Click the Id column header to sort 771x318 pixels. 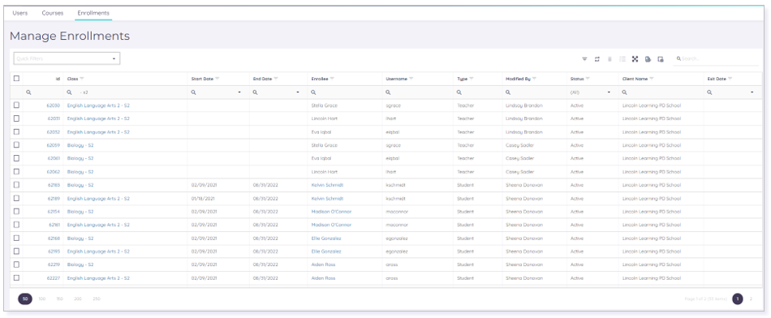coord(58,79)
